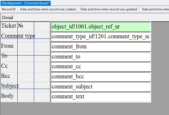Select the green object_ref_nr ticket field
Image resolution: width=169 pixels, height=115 pixels.
point(100,27)
